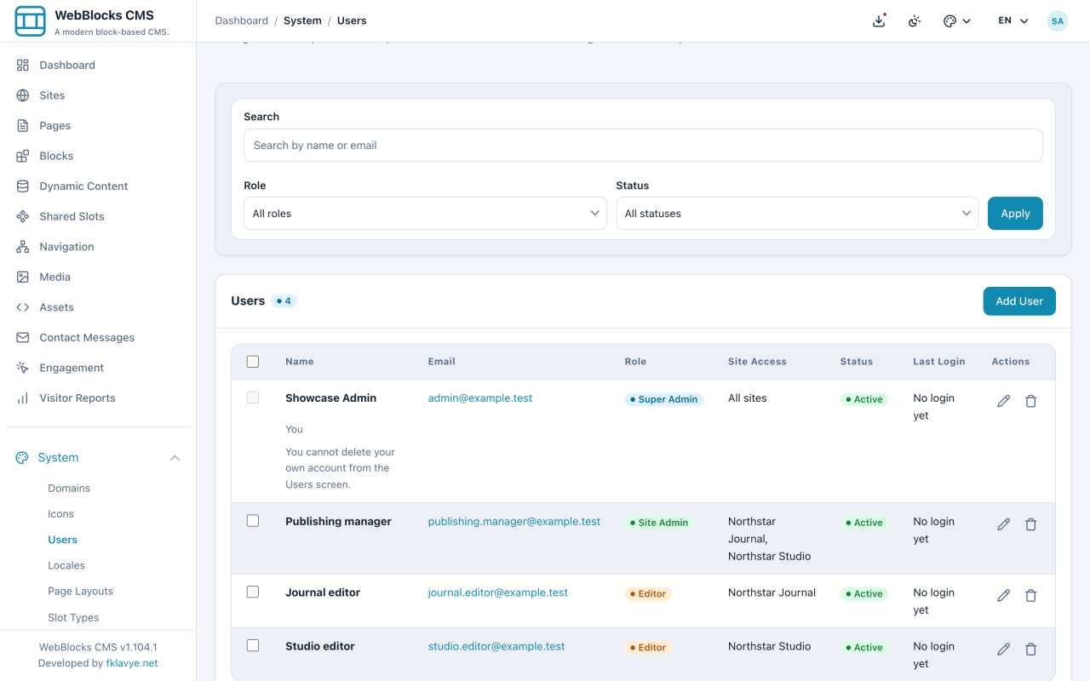The height and width of the screenshot is (681, 1090).
Task: Open the color palette theme dropdown
Action: (957, 21)
